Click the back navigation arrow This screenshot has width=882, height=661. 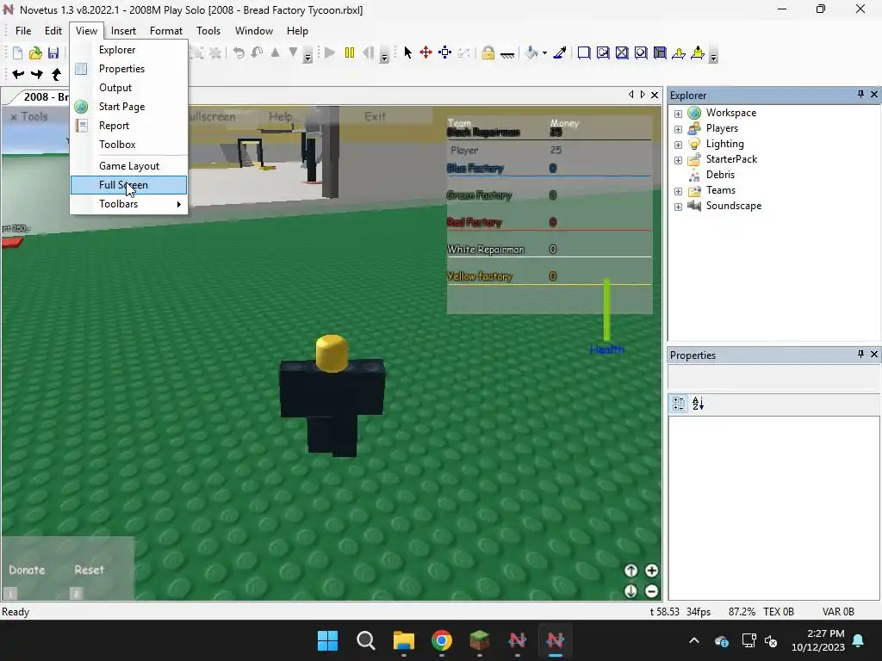coord(18,74)
